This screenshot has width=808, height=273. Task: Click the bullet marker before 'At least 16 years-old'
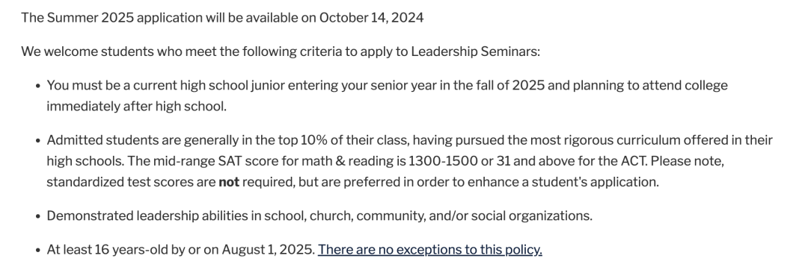pos(38,251)
